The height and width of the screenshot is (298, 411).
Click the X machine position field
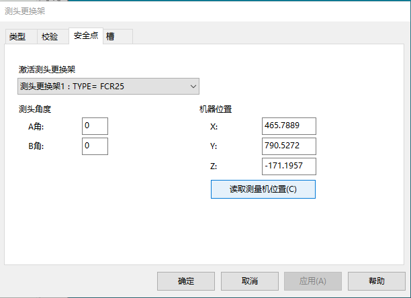pos(288,126)
